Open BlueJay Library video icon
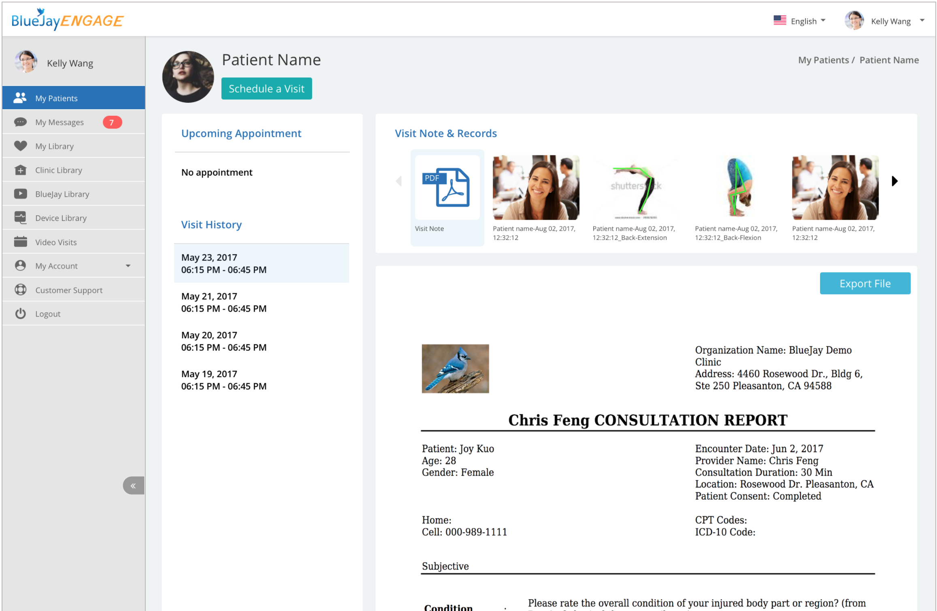This screenshot has width=937, height=611. [20, 194]
